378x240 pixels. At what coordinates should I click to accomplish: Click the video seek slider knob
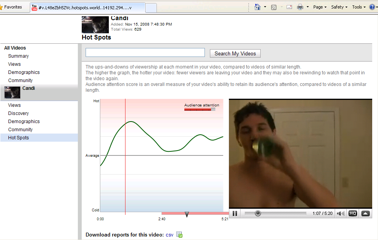coord(258,213)
